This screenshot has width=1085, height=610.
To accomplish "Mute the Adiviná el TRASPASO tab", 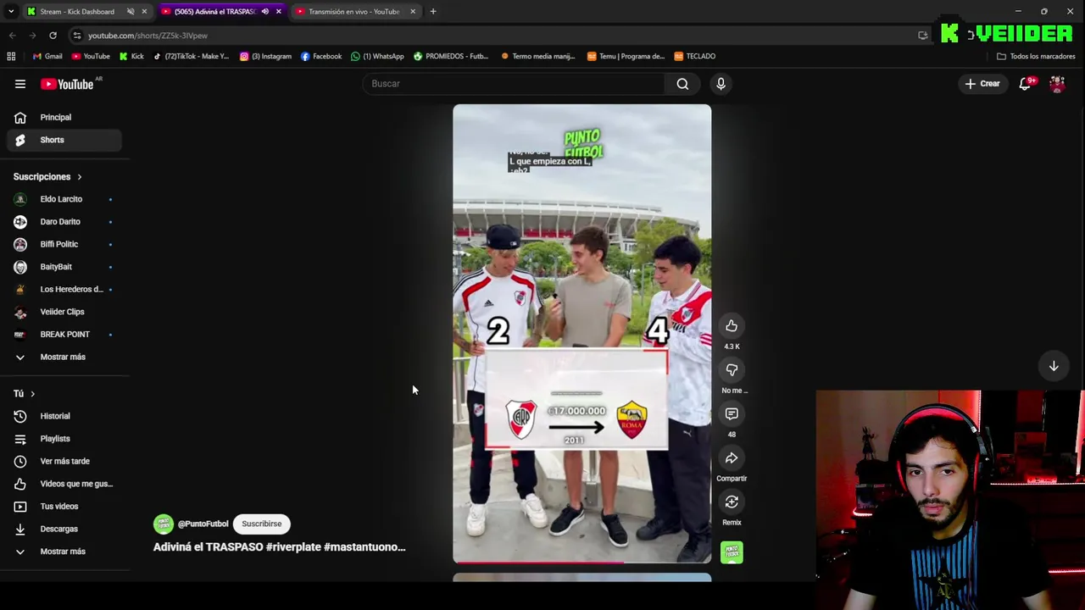I will tap(265, 11).
